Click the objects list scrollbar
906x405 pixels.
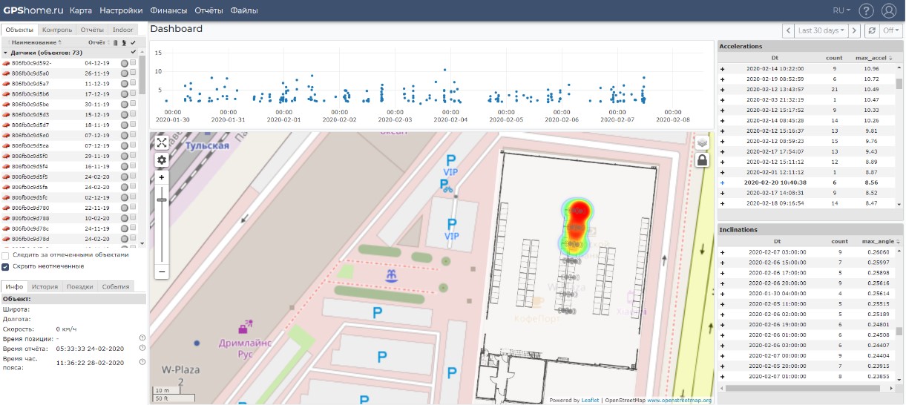142,75
